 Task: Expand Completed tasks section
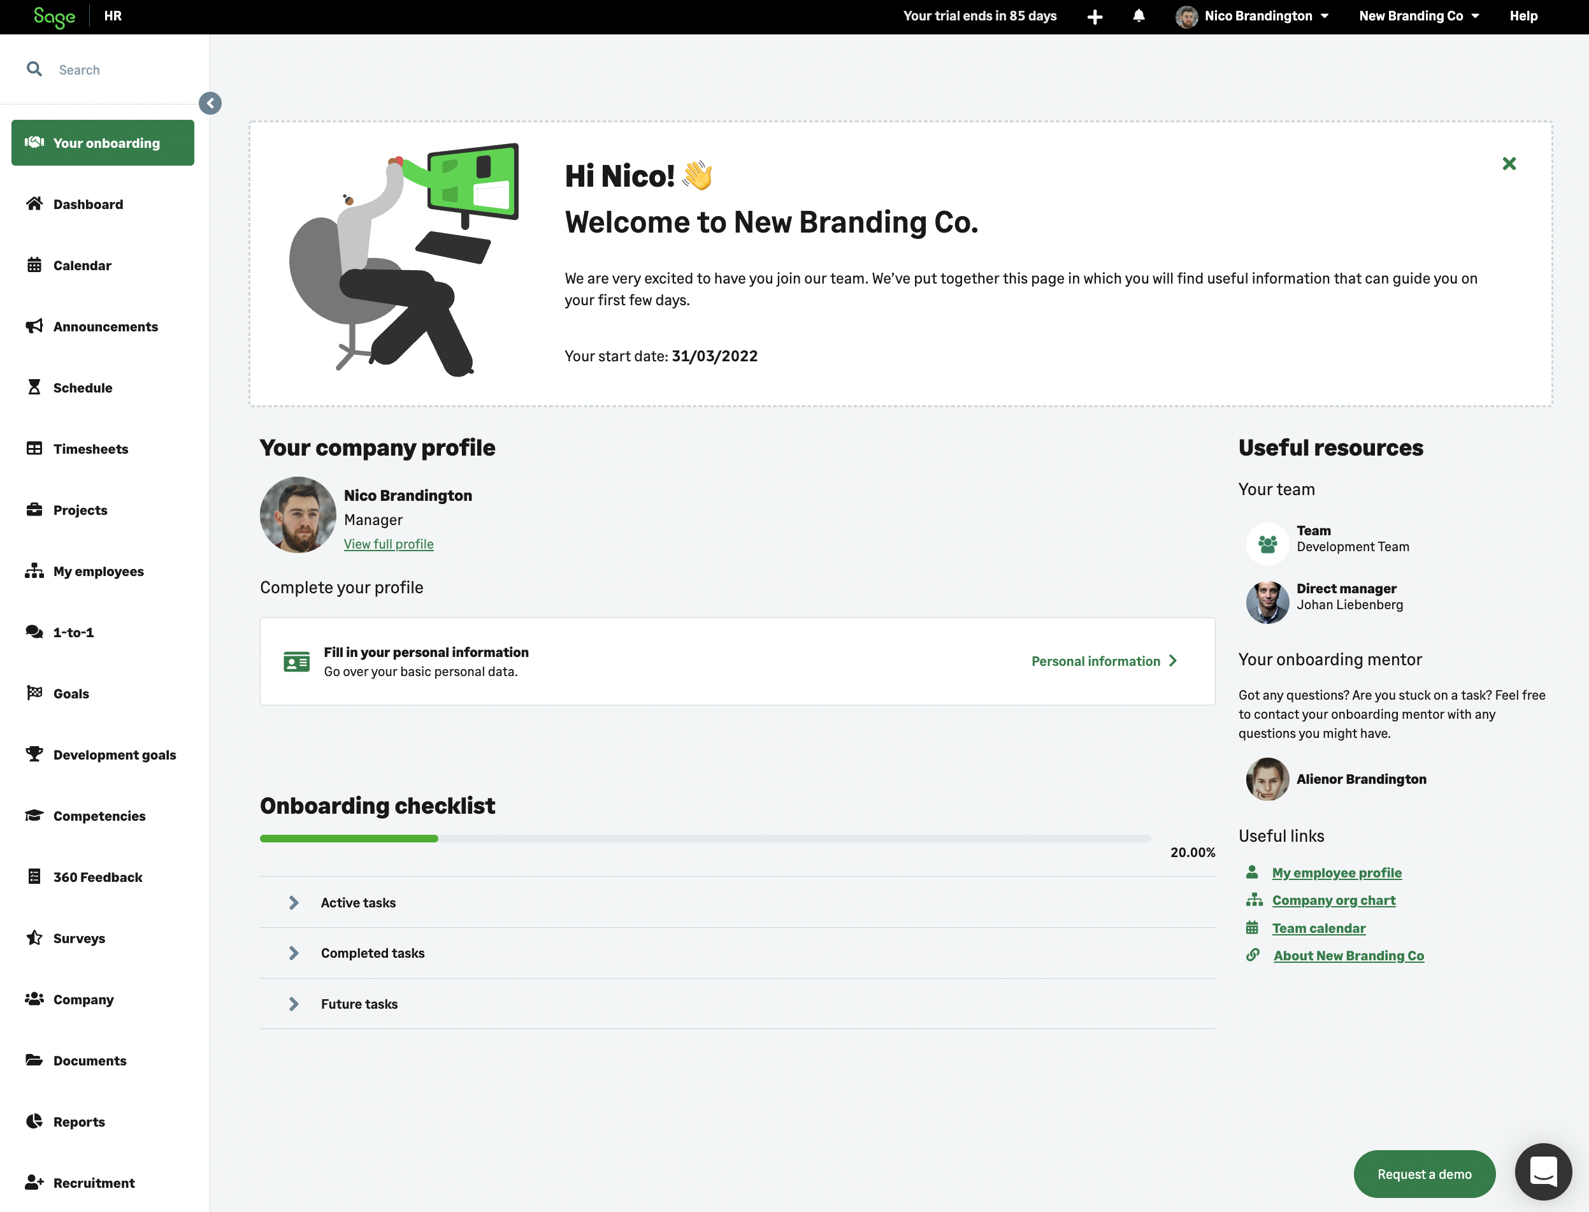[x=292, y=952]
